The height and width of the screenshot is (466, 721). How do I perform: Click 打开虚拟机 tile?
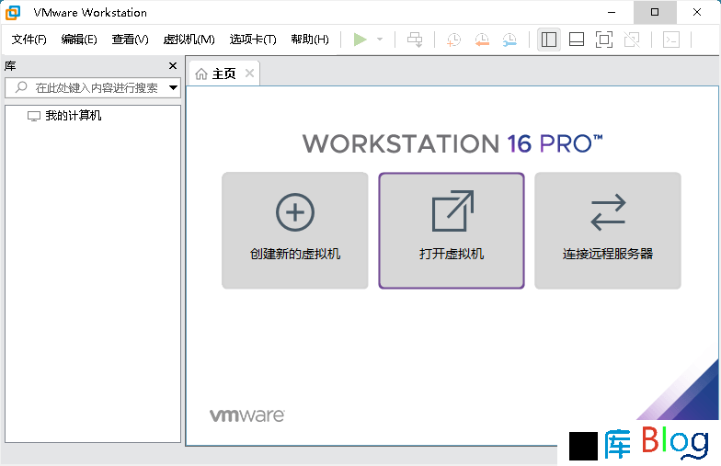tap(452, 230)
